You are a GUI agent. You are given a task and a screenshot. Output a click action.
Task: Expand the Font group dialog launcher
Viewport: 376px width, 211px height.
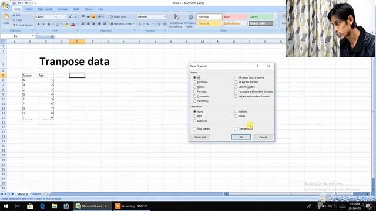click(x=77, y=30)
